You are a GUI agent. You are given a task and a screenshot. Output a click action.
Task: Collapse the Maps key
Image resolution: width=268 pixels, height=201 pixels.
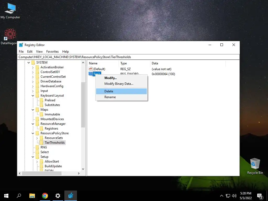[x=33, y=110]
